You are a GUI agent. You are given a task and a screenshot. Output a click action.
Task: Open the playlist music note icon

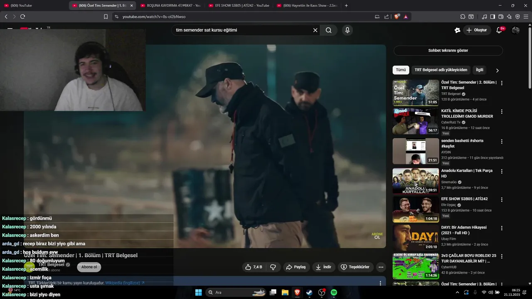tap(484, 17)
